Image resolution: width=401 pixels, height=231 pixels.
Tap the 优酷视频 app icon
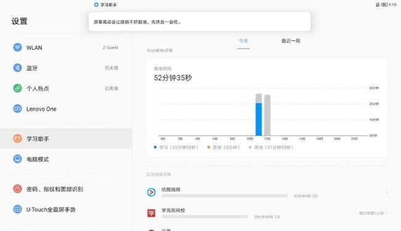click(x=151, y=192)
